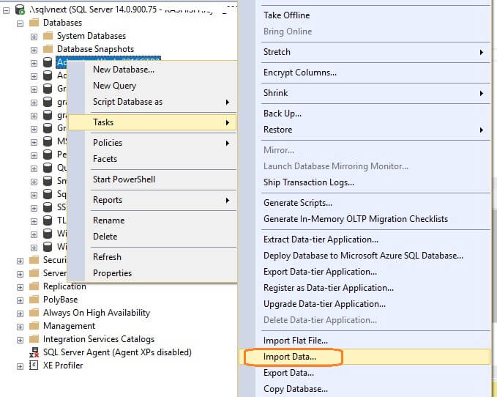Click the PolyBase folder icon
The width and height of the screenshot is (497, 397).
click(x=34, y=300)
